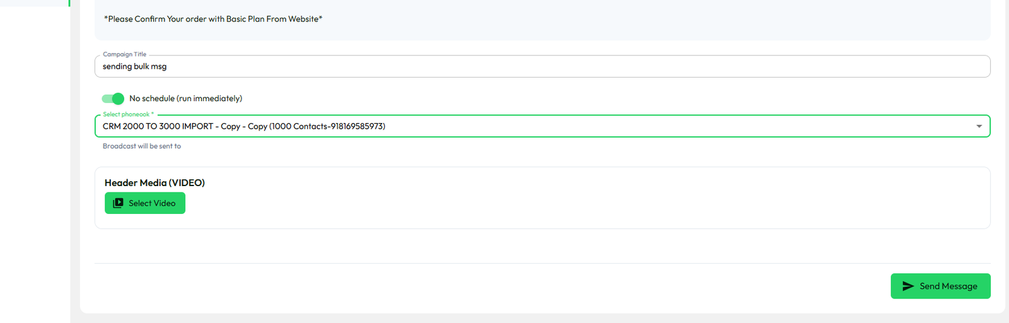The width and height of the screenshot is (1009, 323).
Task: Click the 'Campaign Title' floating label
Action: tap(124, 54)
